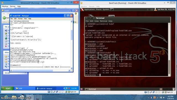Click mouse integration icon in BackTrack VM status bar
Viewport: 177px width, 100px height.
pyautogui.click(x=163, y=92)
